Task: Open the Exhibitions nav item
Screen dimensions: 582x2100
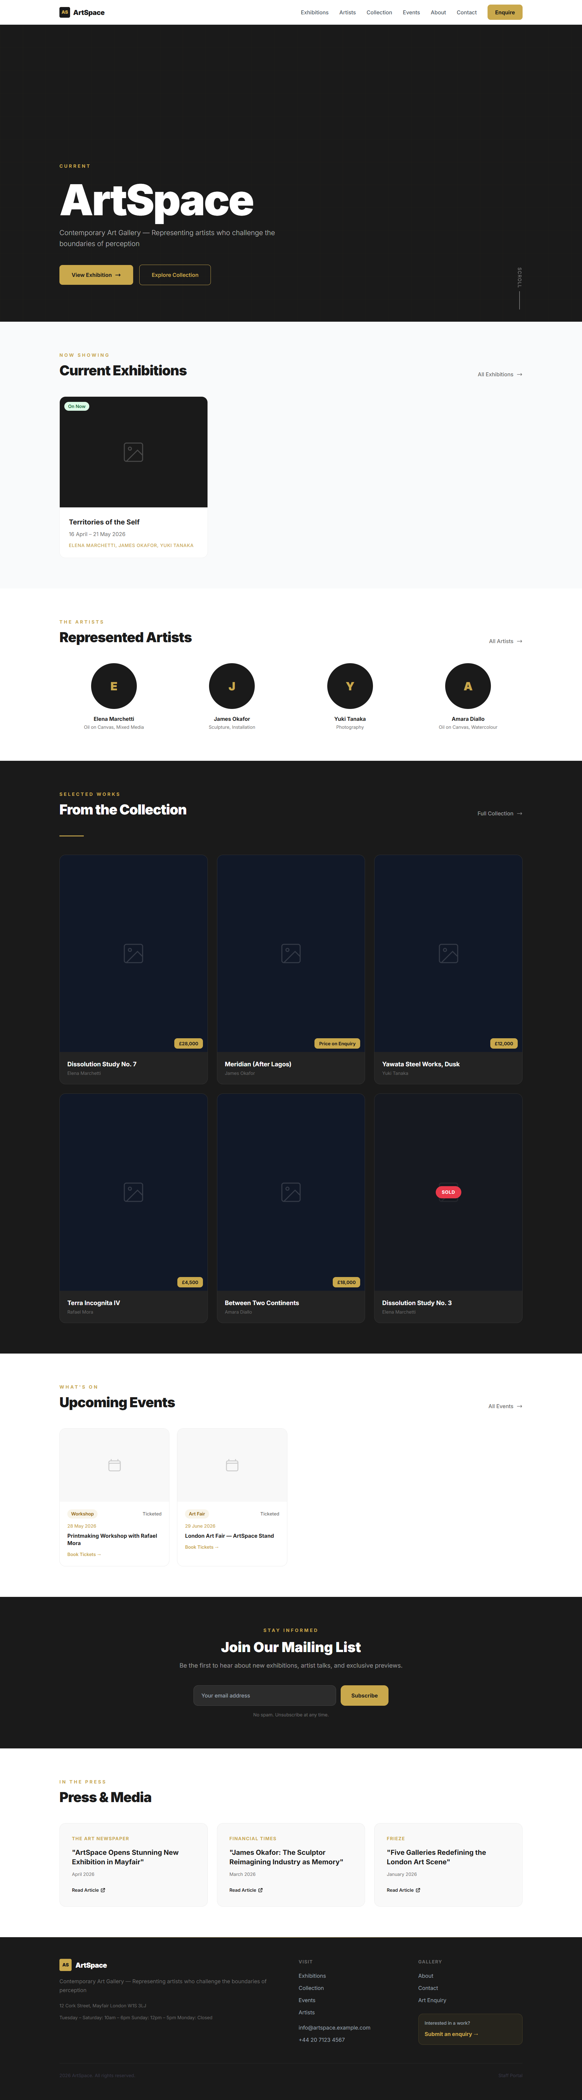Action: point(315,12)
